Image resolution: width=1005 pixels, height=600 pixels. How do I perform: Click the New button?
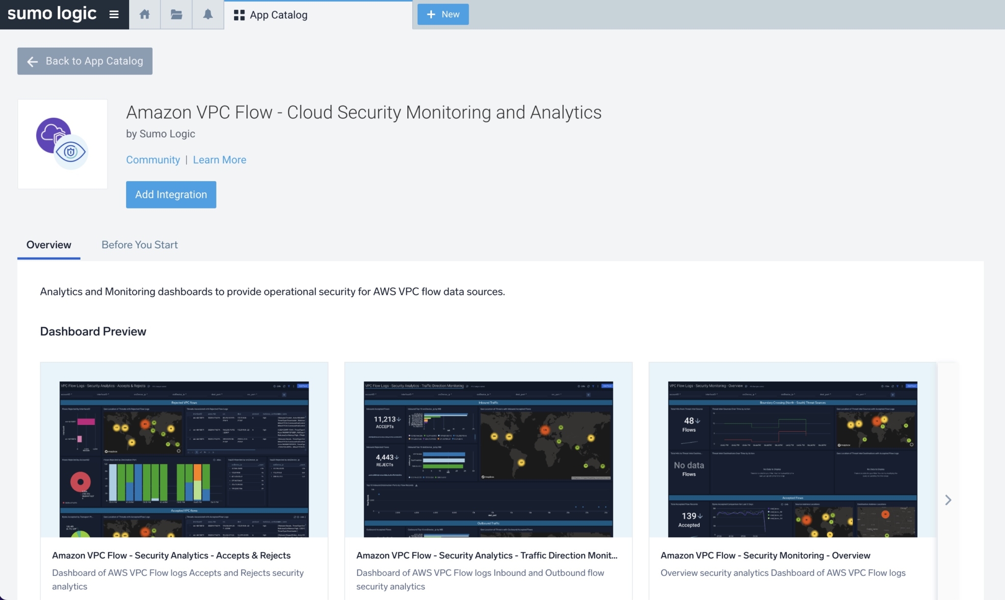point(443,14)
